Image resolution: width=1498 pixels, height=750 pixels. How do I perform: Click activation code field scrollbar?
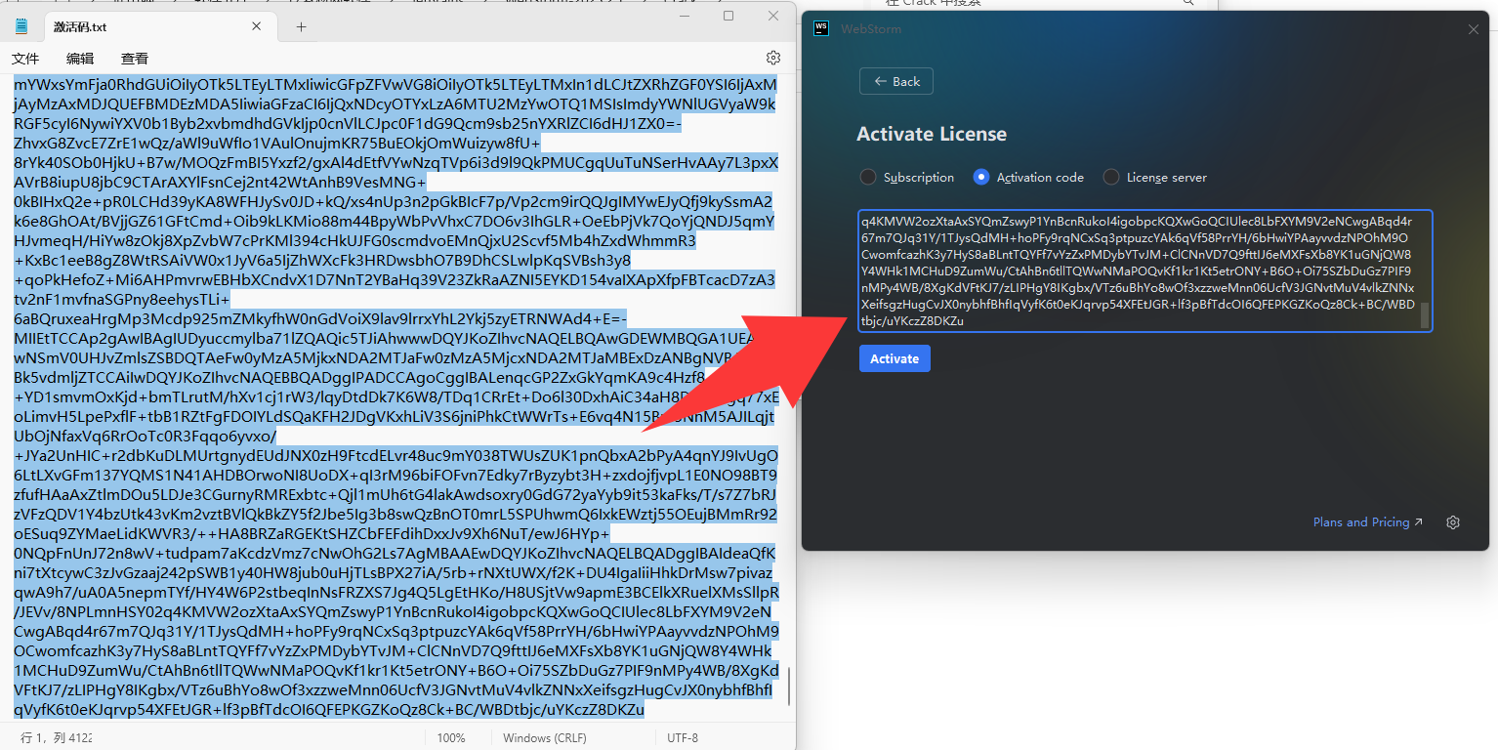[x=1425, y=314]
